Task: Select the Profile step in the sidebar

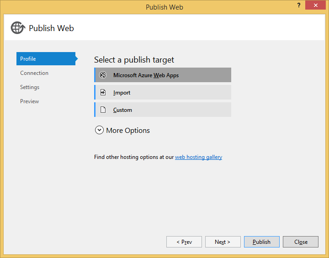Action: [x=46, y=59]
